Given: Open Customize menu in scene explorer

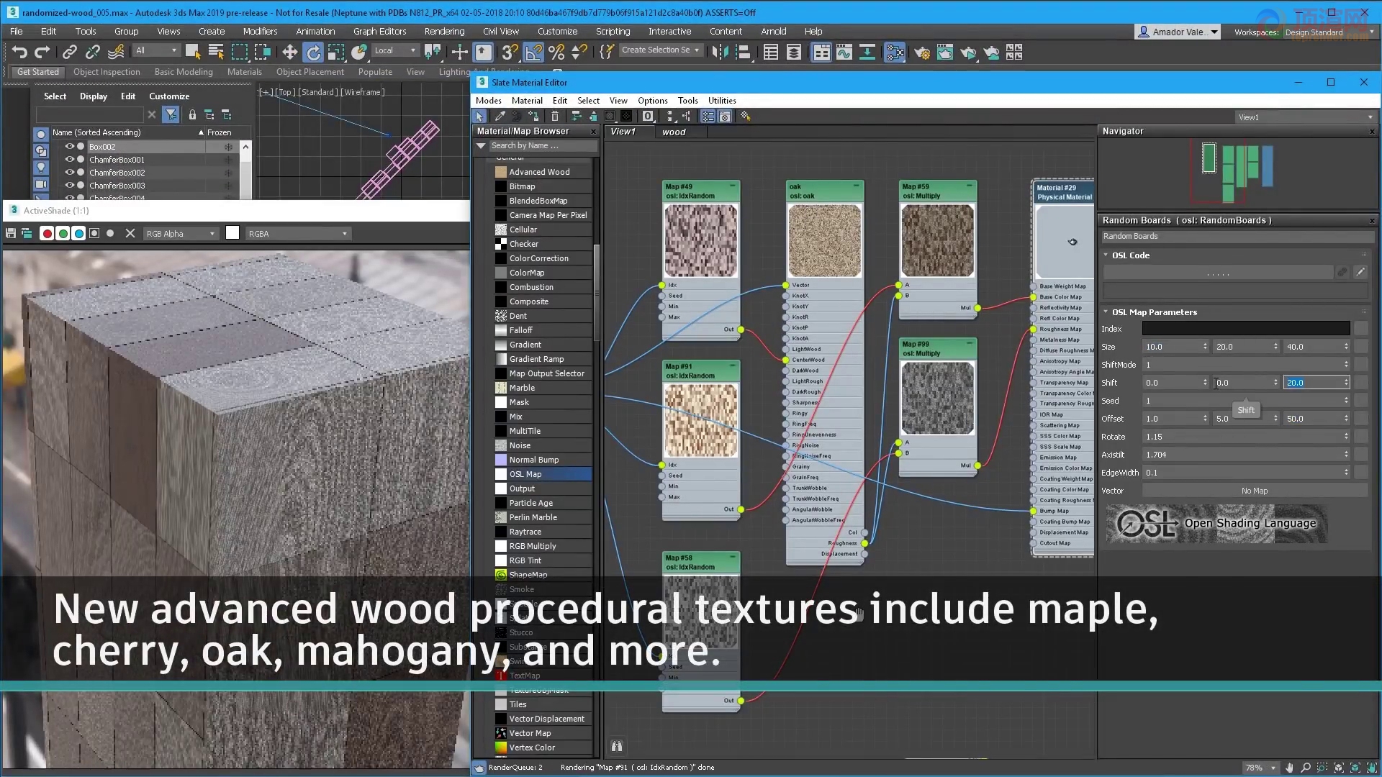Looking at the screenshot, I should click(x=169, y=96).
